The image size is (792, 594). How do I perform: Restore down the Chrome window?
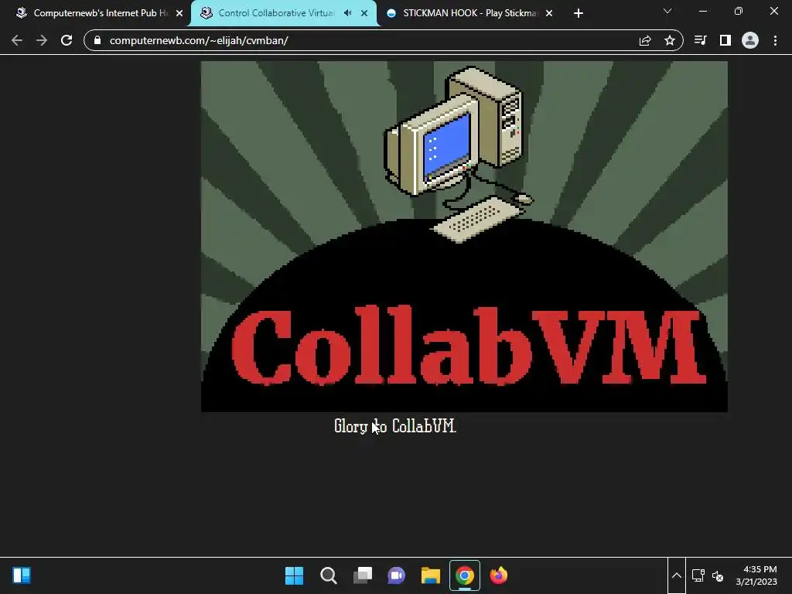739,11
